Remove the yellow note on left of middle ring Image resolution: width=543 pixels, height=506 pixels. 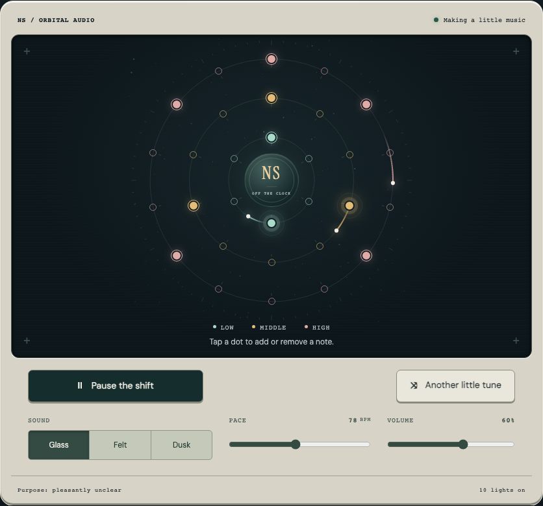194,206
